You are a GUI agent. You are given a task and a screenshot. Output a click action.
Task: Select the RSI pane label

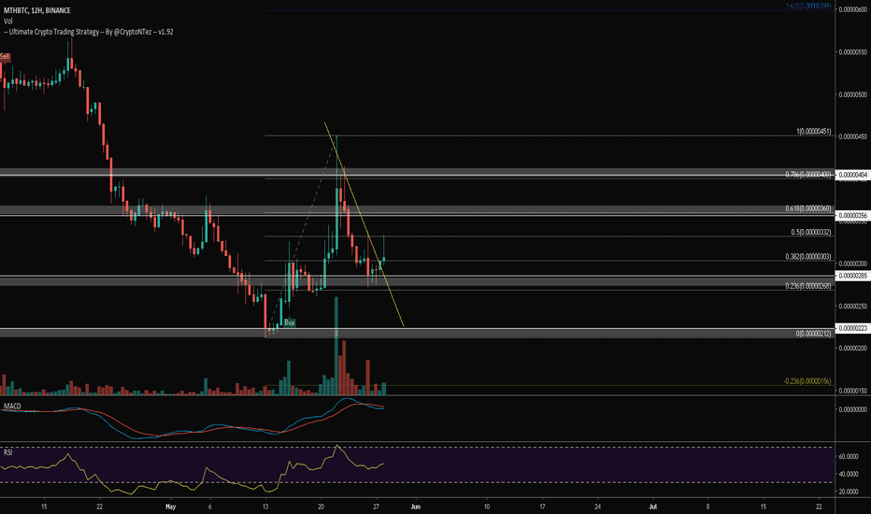7,452
